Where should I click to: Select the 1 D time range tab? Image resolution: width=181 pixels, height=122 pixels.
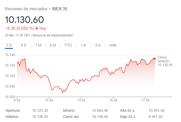point(9,45)
